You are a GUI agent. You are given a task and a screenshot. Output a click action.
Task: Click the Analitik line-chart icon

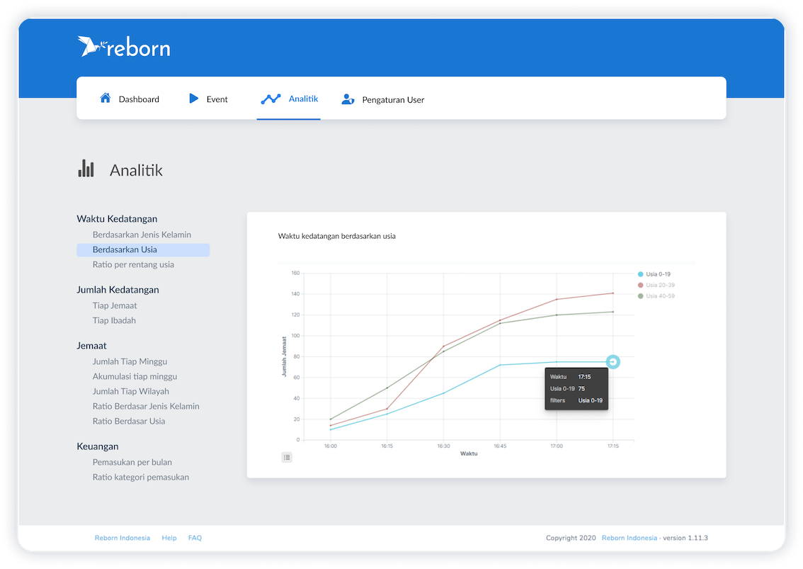click(x=270, y=99)
